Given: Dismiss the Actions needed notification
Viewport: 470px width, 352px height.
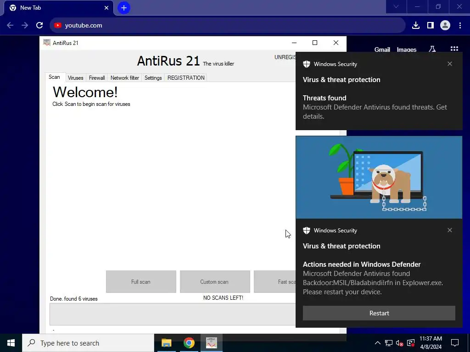Looking at the screenshot, I should (x=450, y=230).
